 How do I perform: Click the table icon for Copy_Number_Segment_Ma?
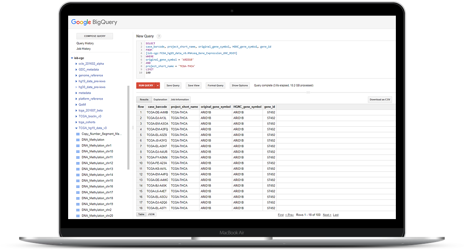(x=78, y=134)
